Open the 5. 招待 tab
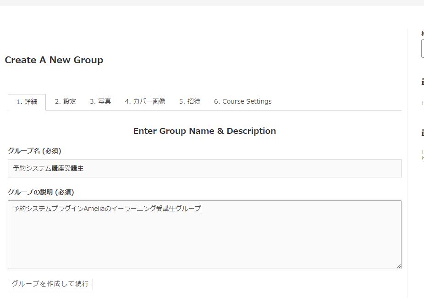 189,101
